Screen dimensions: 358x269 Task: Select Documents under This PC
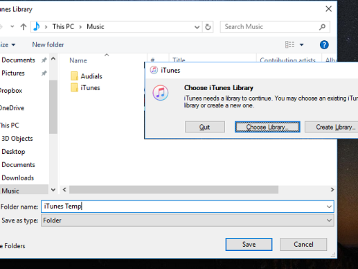[18, 165]
